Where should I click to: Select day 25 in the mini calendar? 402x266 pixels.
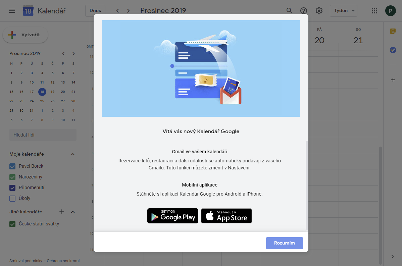point(42,101)
